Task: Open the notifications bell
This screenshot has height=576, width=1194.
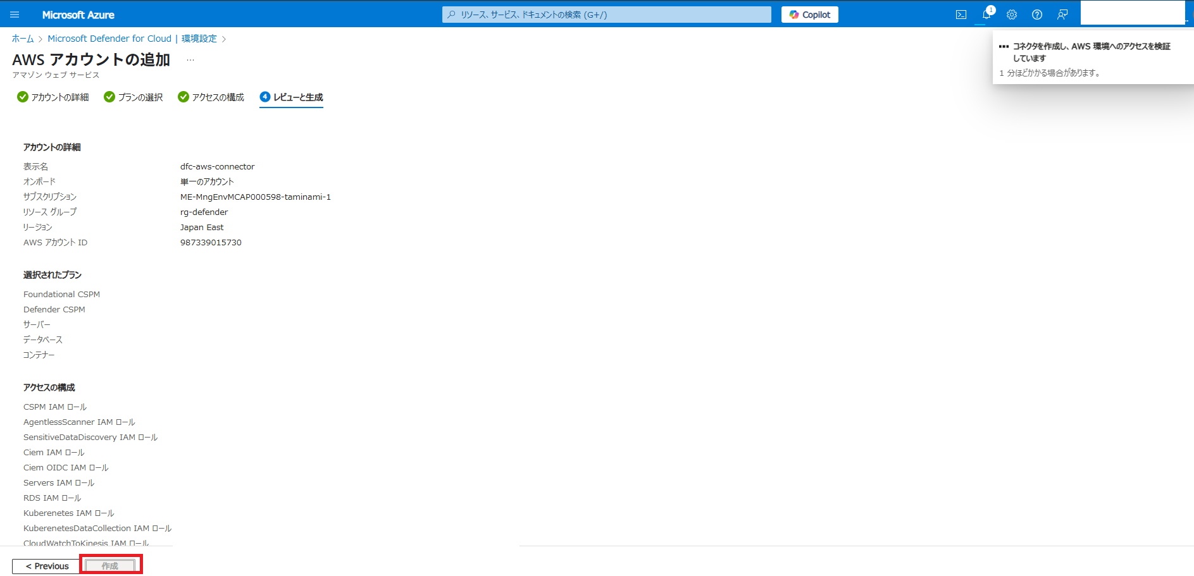Action: [x=986, y=15]
